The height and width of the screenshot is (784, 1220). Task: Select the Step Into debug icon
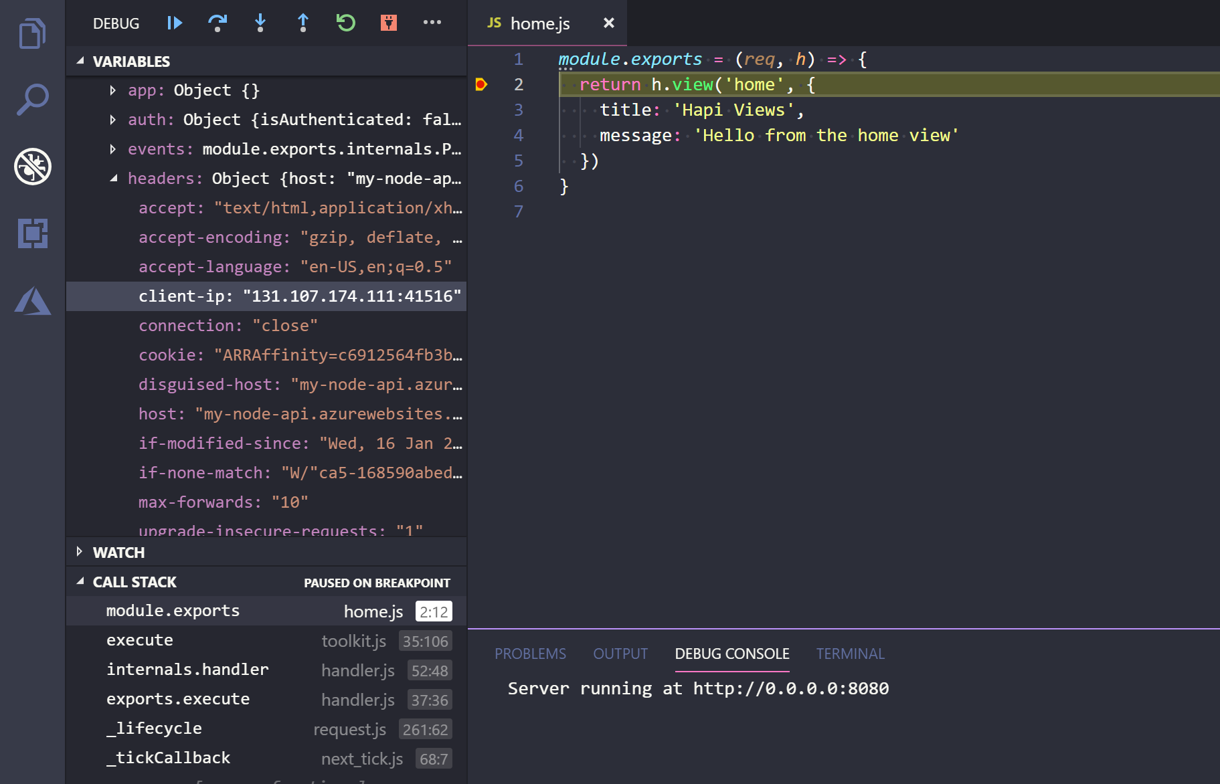[x=260, y=23]
